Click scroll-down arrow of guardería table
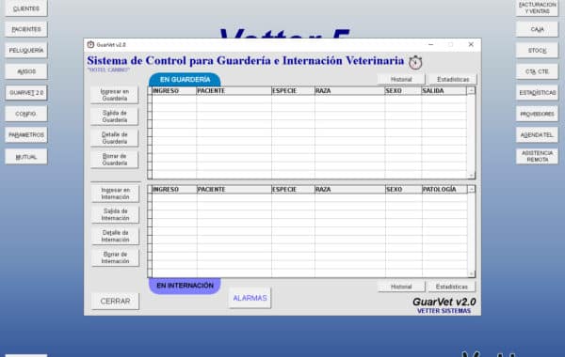 (471, 175)
